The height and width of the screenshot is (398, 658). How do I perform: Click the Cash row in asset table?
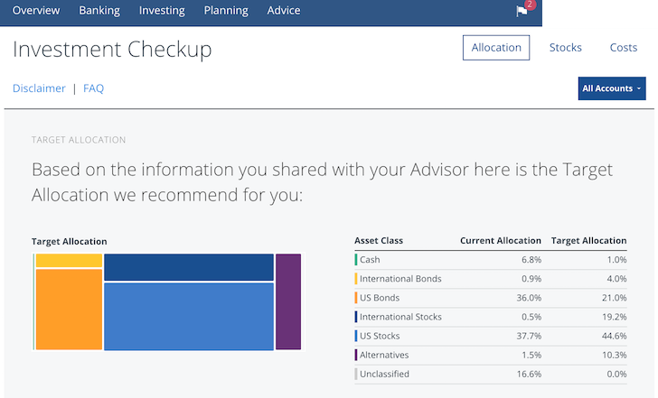tap(491, 260)
